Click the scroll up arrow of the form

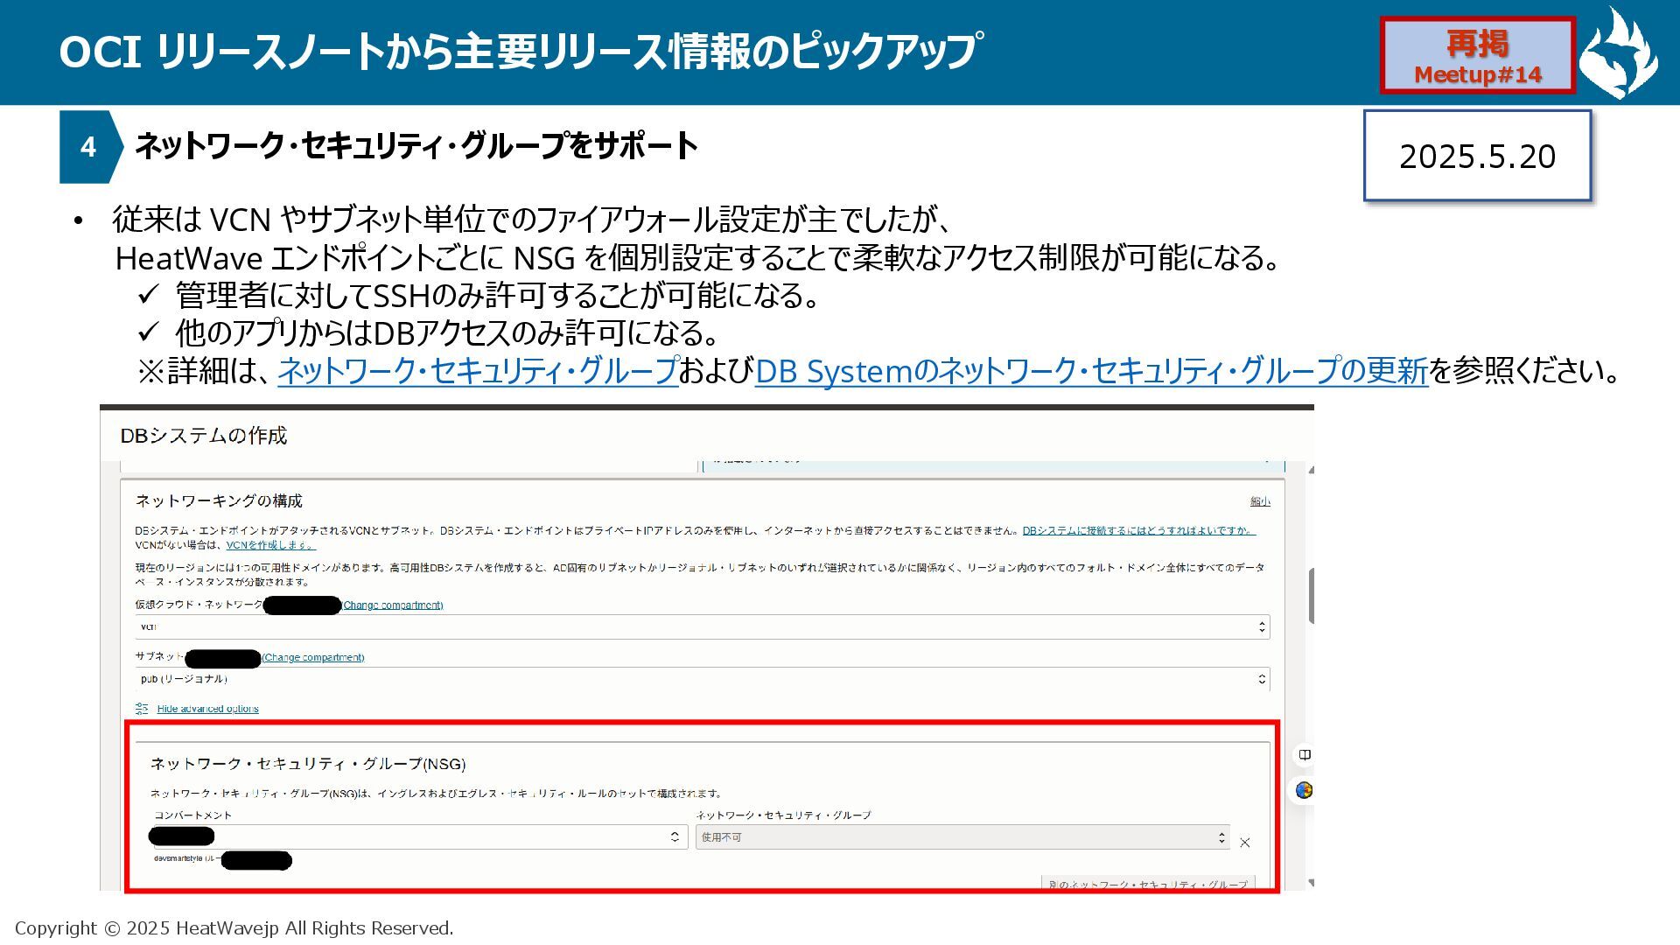[x=1310, y=471]
